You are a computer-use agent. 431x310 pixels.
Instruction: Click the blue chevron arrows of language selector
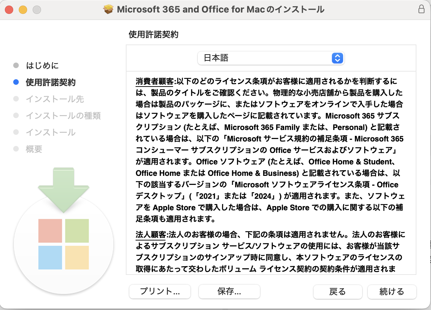point(338,58)
